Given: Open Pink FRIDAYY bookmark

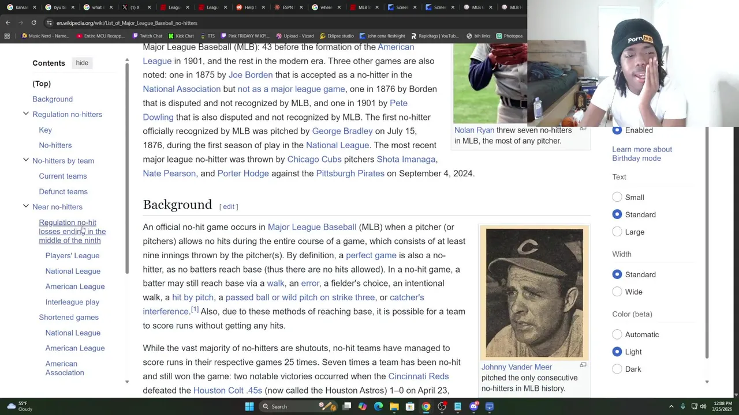Looking at the screenshot, I should (245, 36).
